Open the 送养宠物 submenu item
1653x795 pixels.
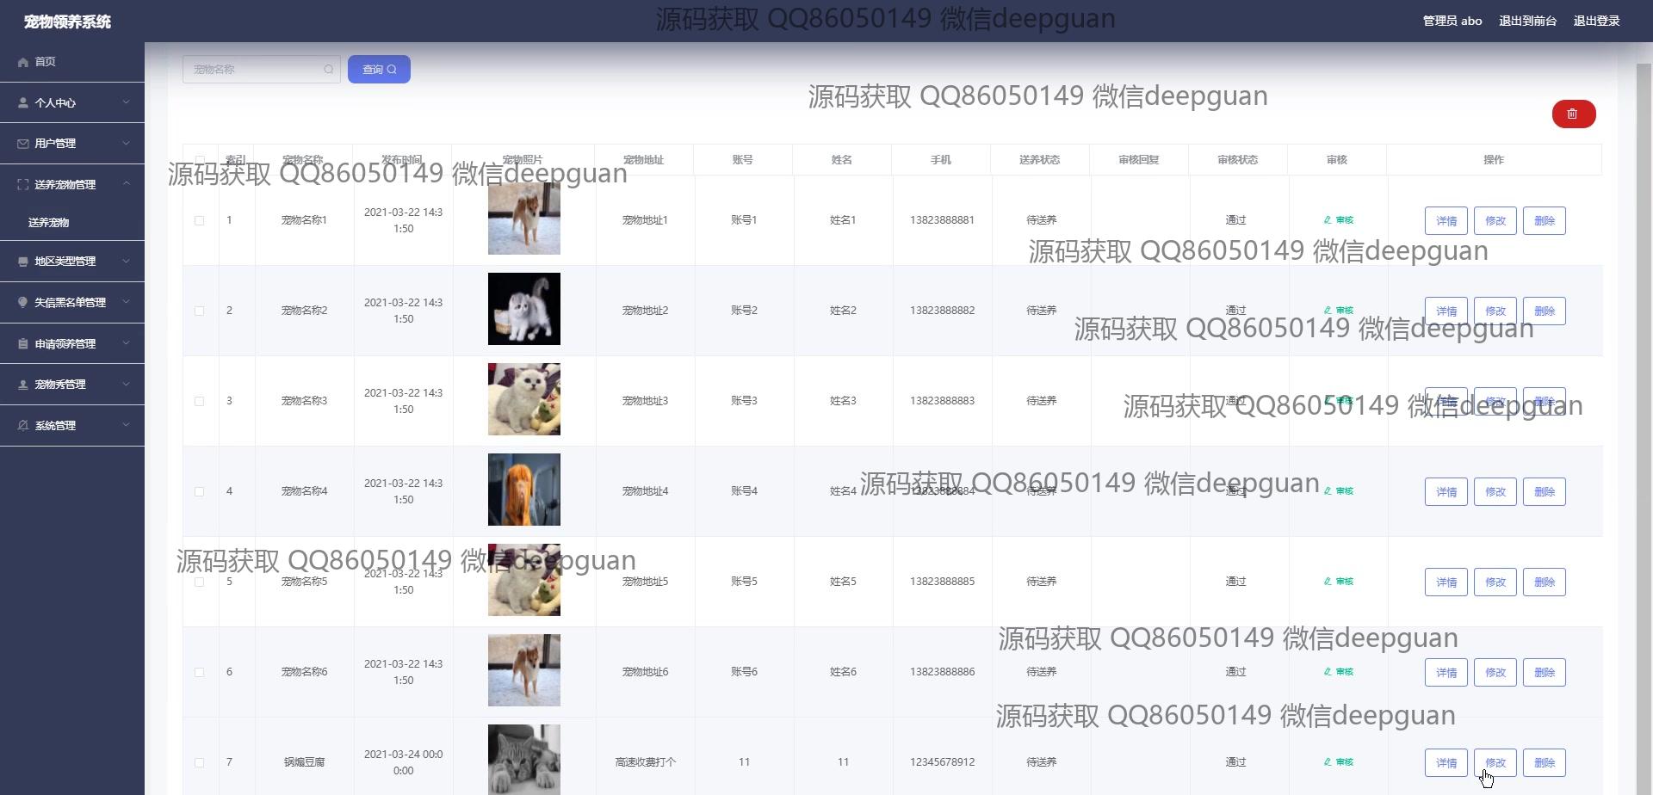click(x=72, y=223)
